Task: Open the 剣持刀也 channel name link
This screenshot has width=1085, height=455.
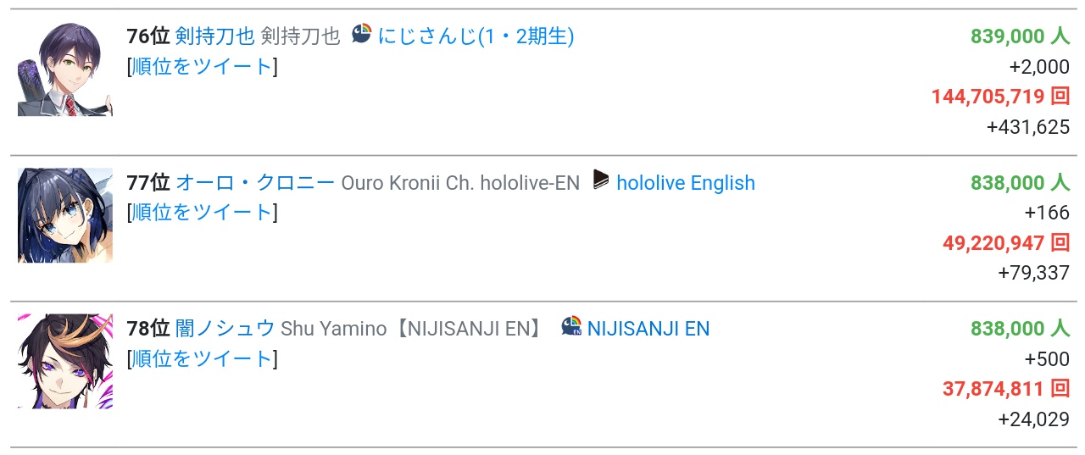Action: point(214,36)
